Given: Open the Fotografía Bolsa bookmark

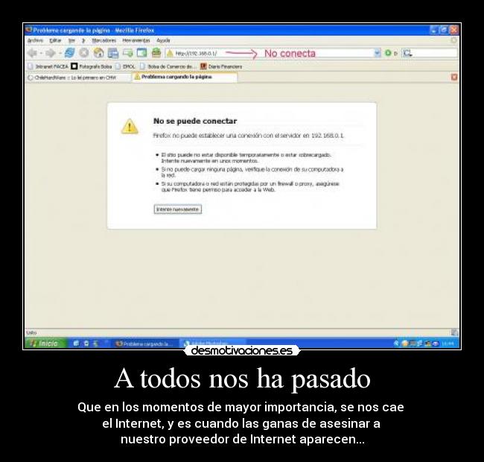Looking at the screenshot, I should [92, 66].
